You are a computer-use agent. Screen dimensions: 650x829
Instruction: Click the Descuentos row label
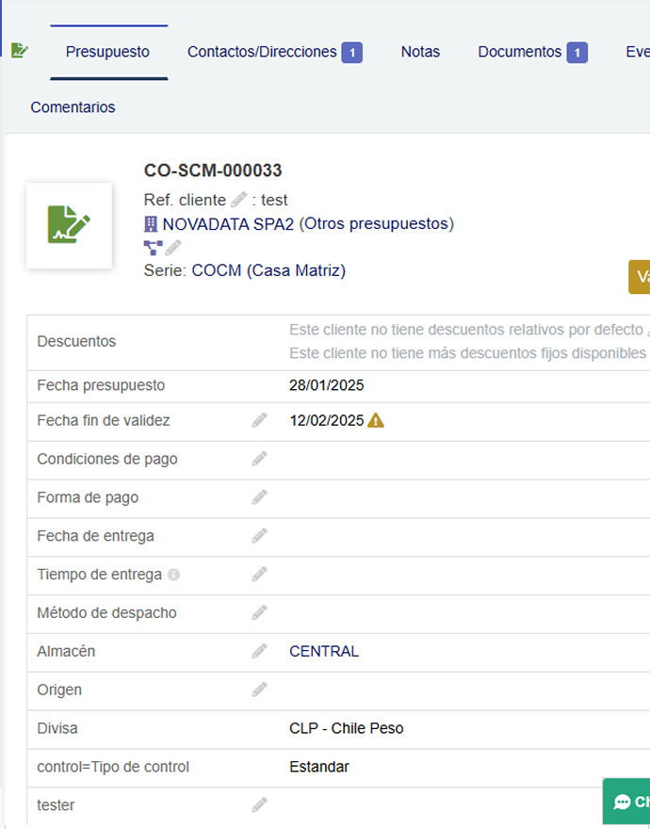[x=76, y=342]
